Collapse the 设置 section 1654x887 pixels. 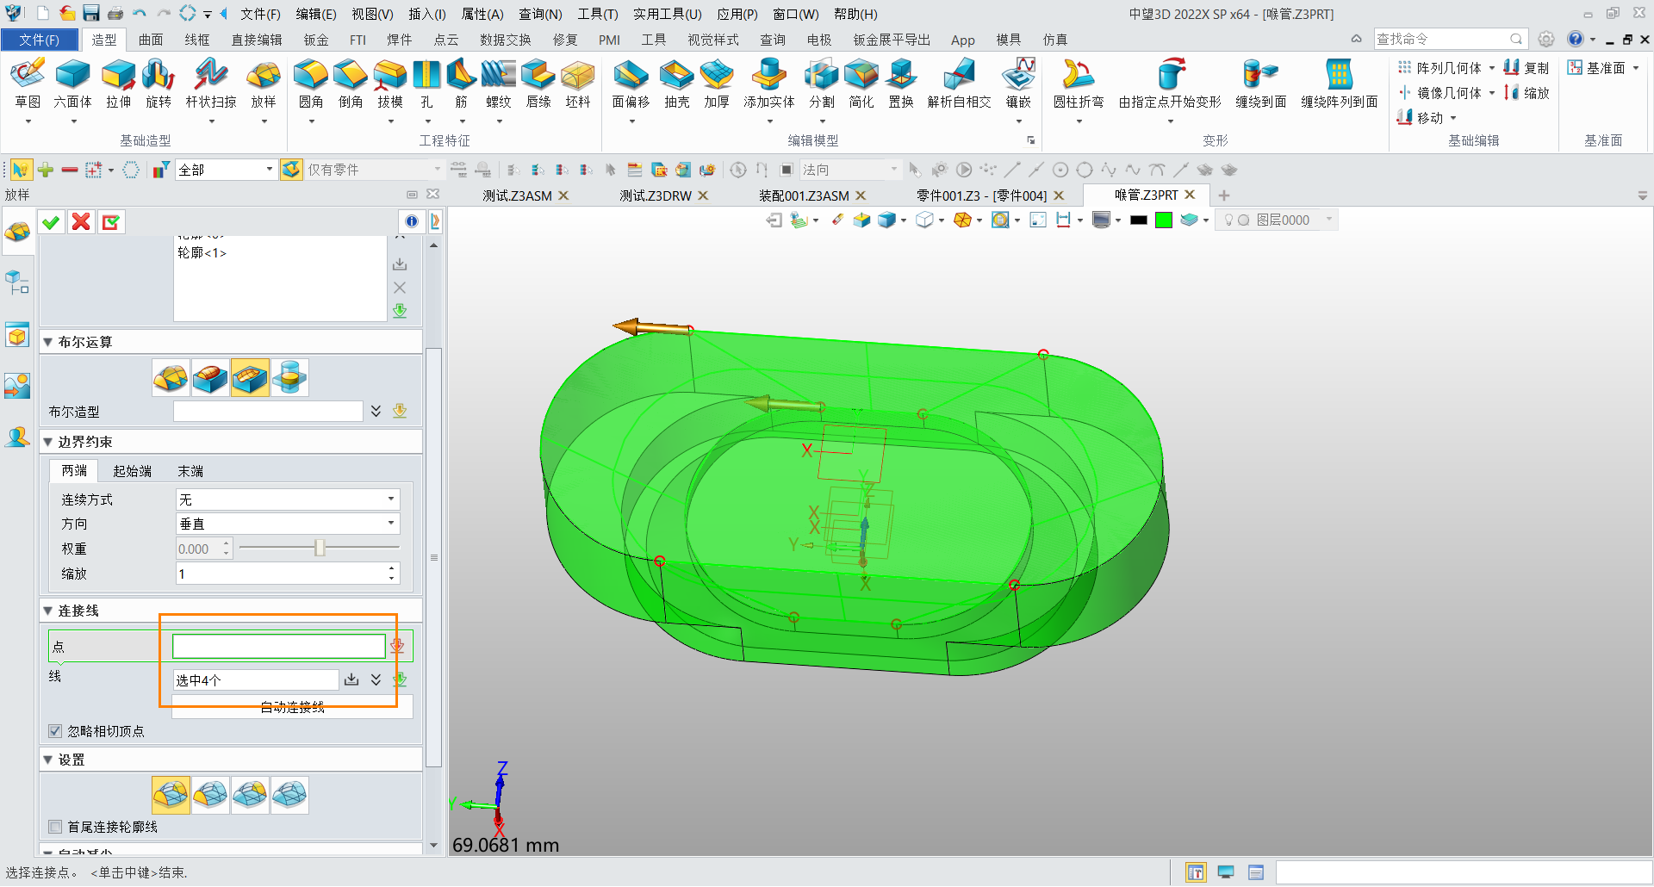pyautogui.click(x=48, y=760)
